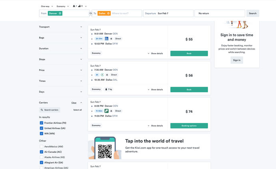
Task: Enable the AeroMéxico (AM) carrier checkbox
Action: 42,147
